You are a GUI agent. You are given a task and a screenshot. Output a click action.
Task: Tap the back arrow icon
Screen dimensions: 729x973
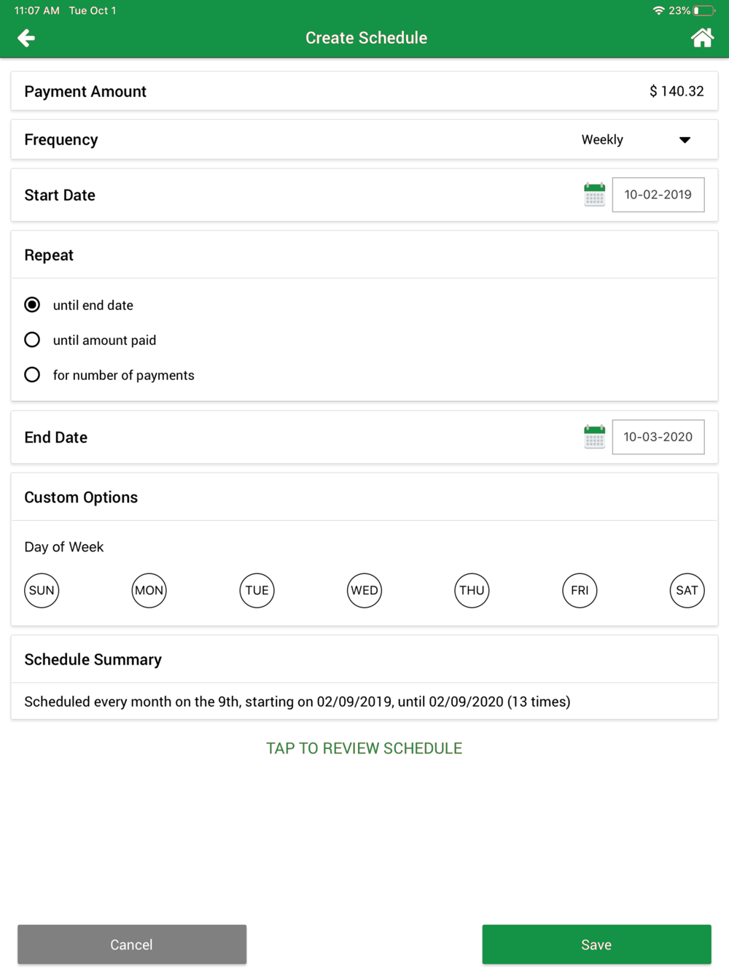point(26,38)
